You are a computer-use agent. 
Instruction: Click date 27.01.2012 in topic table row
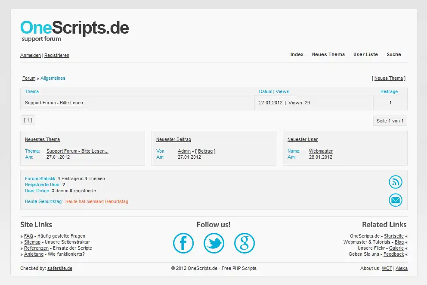pos(271,103)
